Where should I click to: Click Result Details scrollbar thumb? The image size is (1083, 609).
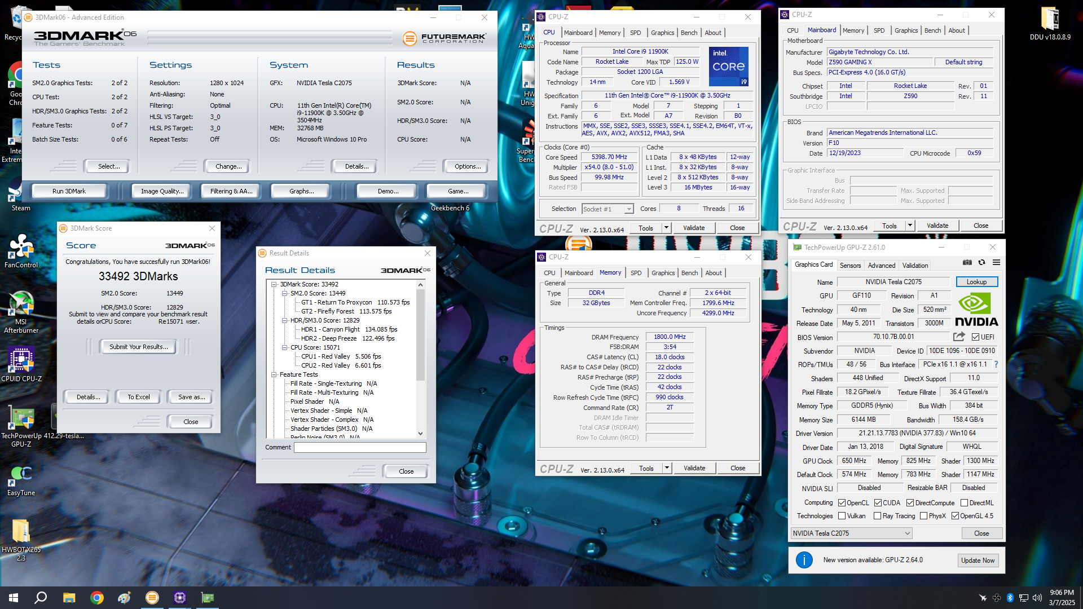[x=420, y=334]
